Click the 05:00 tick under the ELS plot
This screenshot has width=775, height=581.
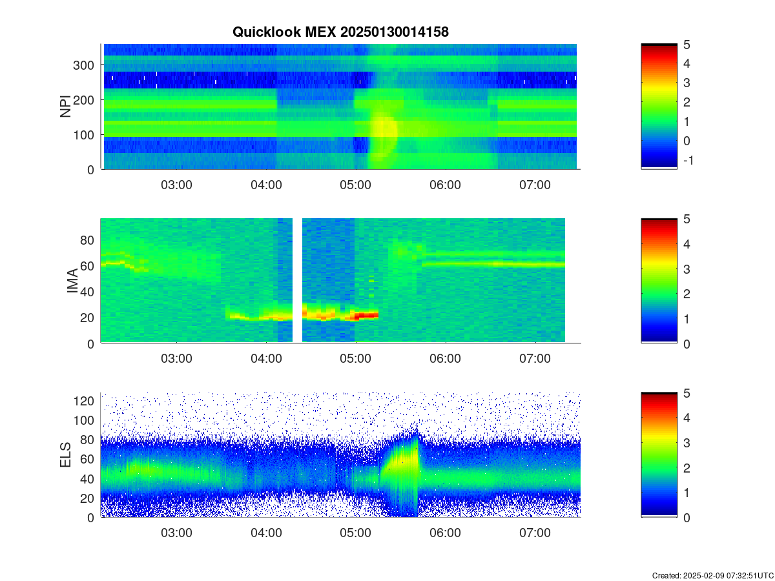point(356,533)
